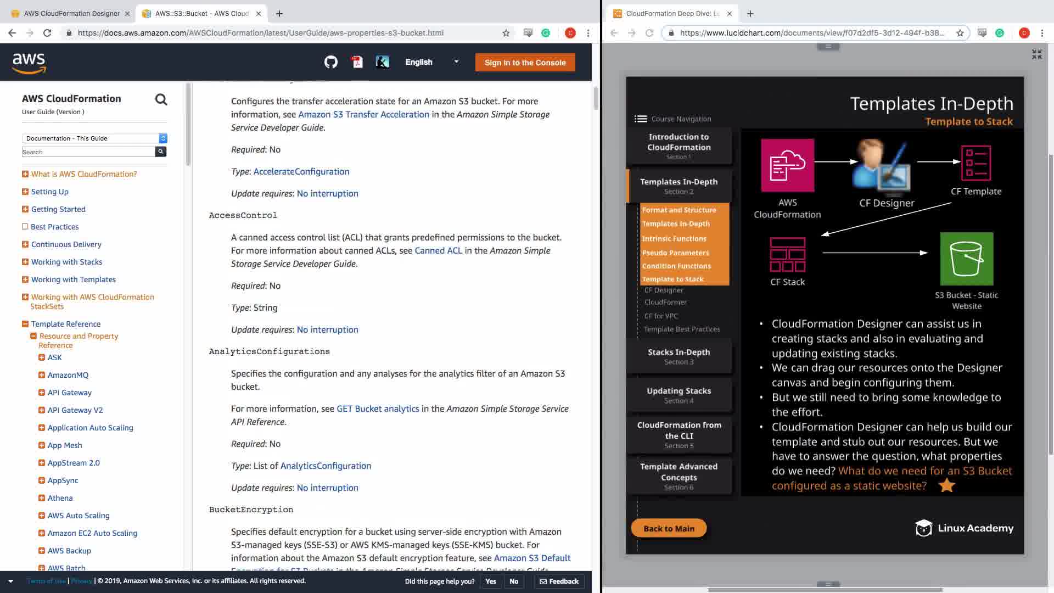Click the PDF download icon
Viewport: 1054px width, 593px height.
pyautogui.click(x=357, y=62)
